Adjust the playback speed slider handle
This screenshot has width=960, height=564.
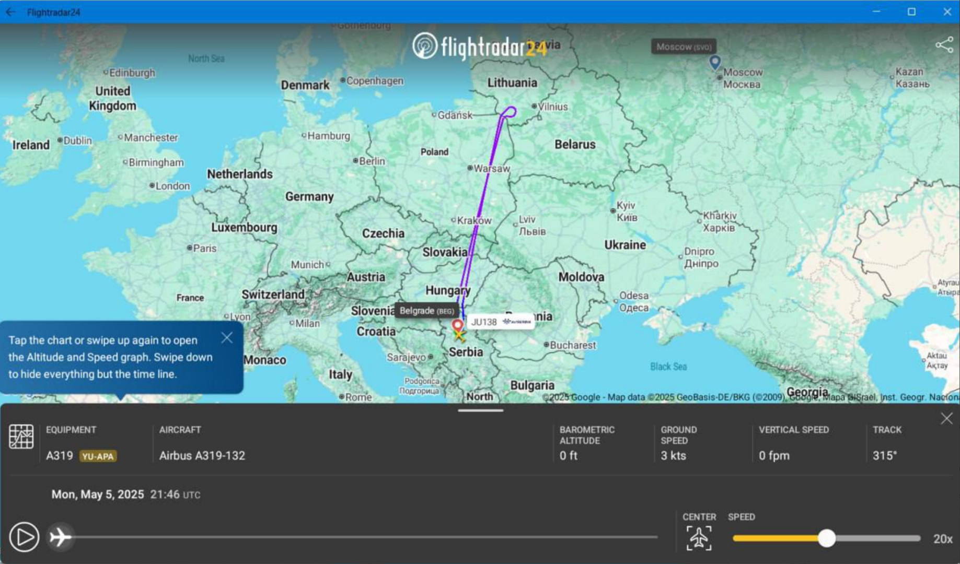click(x=826, y=538)
